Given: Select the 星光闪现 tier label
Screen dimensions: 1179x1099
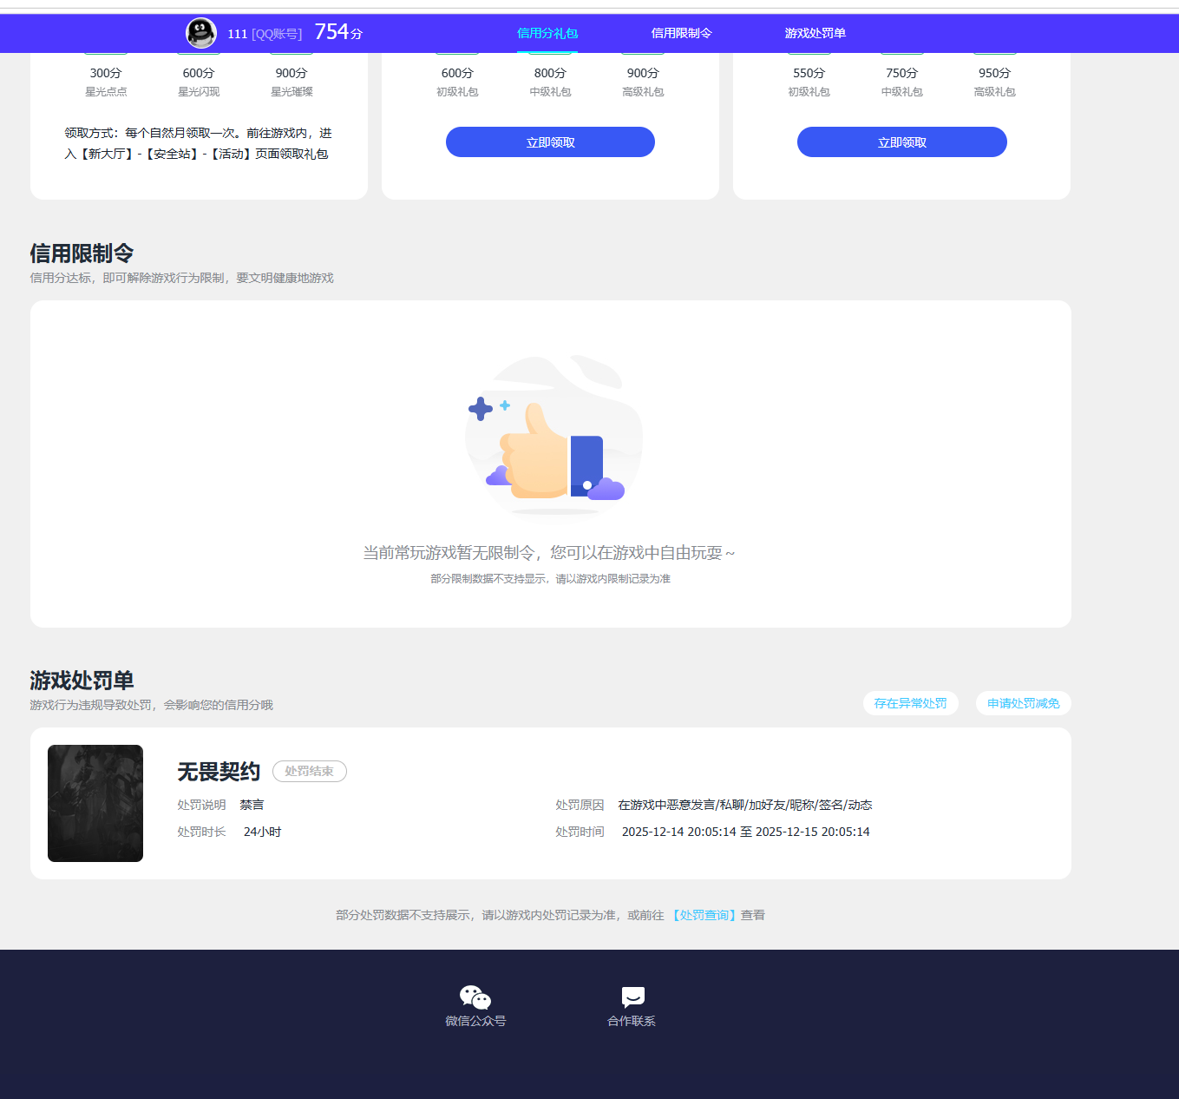Looking at the screenshot, I should 199,91.
